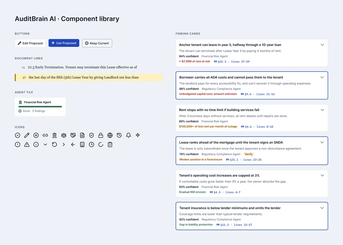Click the octagon exclamation alert icon
Viewport: 343px width, 245px height.
18,144
